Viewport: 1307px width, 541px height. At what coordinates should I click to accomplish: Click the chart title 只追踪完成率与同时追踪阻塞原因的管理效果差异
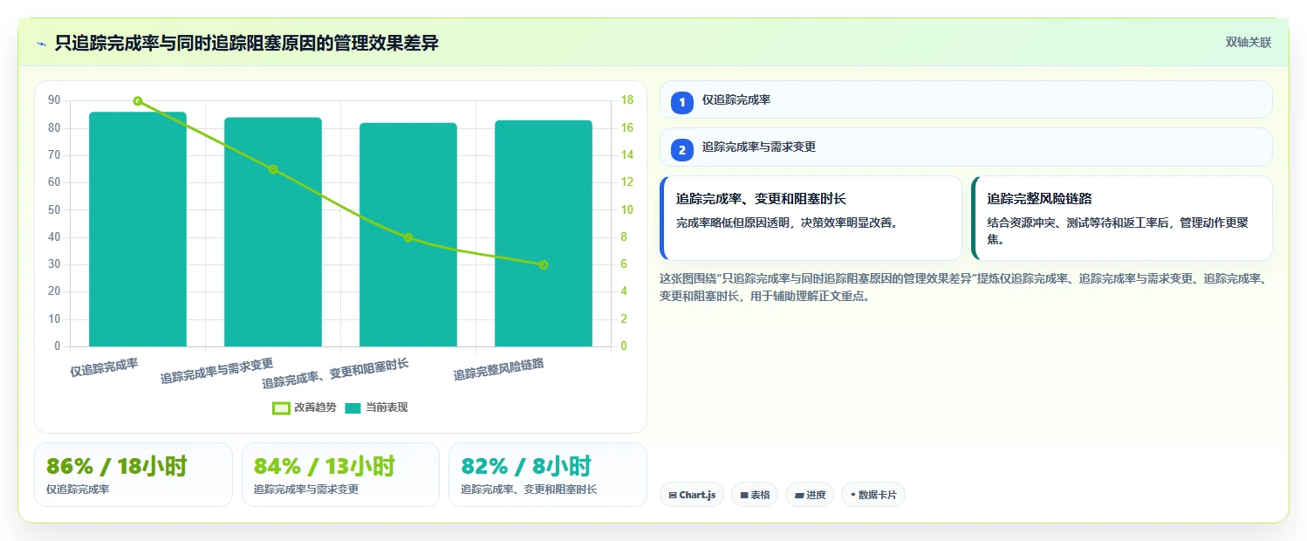point(246,43)
